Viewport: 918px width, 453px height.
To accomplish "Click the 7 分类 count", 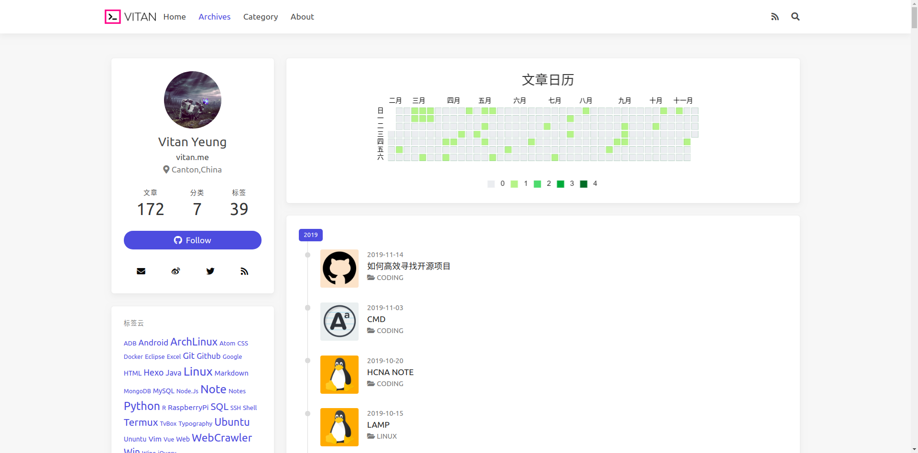I will [197, 209].
